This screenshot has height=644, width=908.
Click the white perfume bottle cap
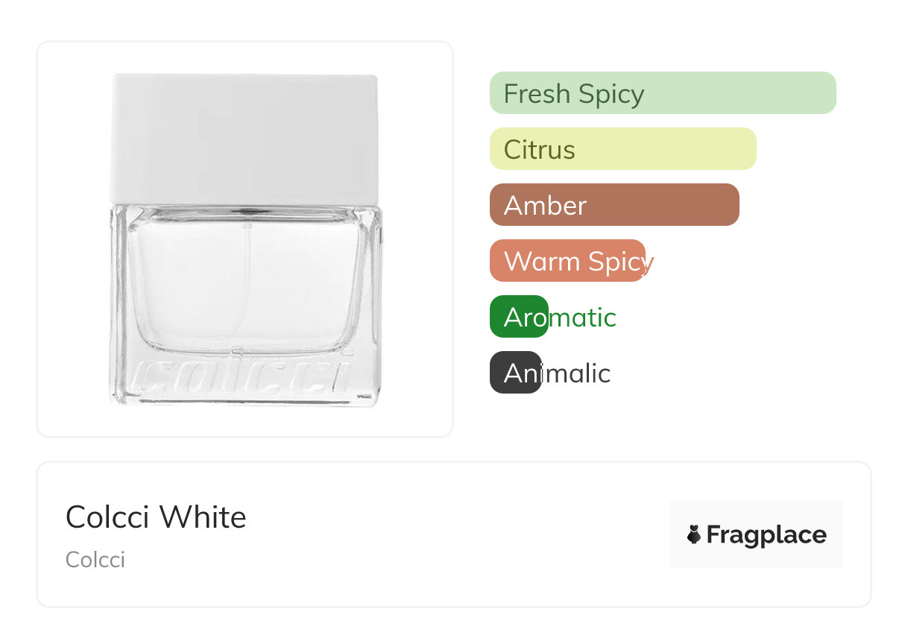(x=245, y=138)
